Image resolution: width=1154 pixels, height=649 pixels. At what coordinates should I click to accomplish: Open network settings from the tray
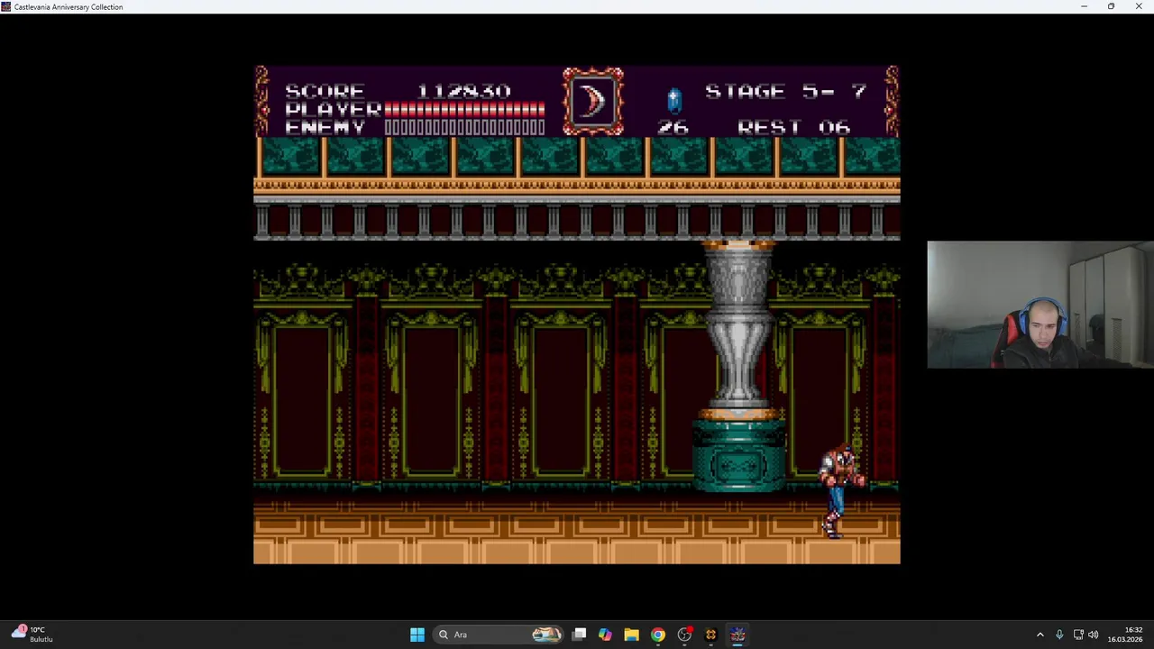click(x=1078, y=635)
